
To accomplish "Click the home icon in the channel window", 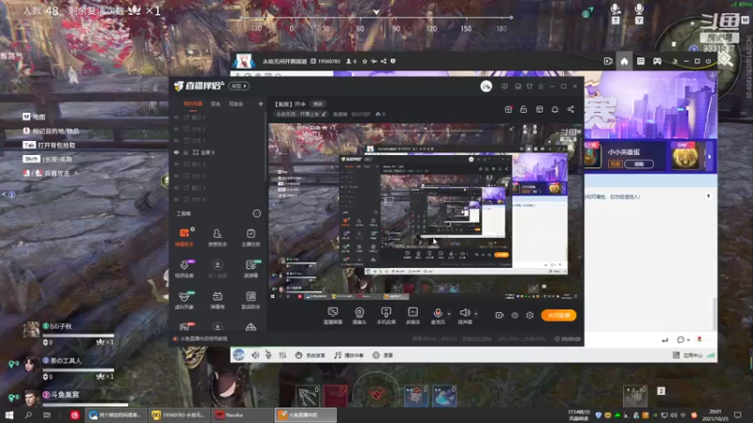I will tap(624, 61).
